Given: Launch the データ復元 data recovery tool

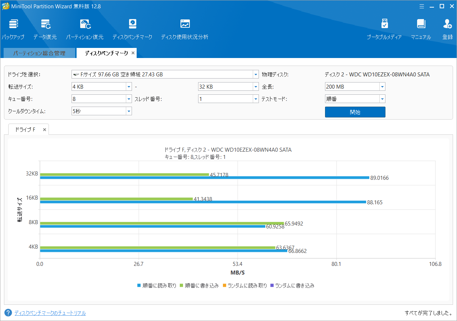Looking at the screenshot, I should click(45, 24).
